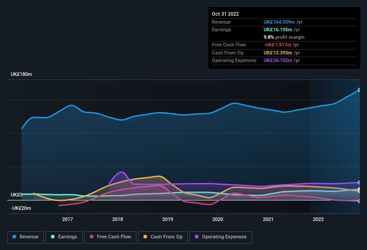Click the 9.8% profit margin text
Image resolution: width=367 pixels, height=250 pixels.
pyautogui.click(x=284, y=37)
